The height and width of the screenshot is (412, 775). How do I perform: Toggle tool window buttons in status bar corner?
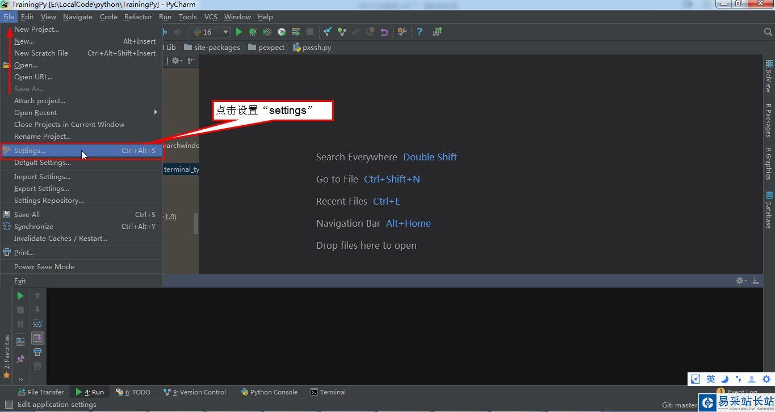pyautogui.click(x=9, y=405)
